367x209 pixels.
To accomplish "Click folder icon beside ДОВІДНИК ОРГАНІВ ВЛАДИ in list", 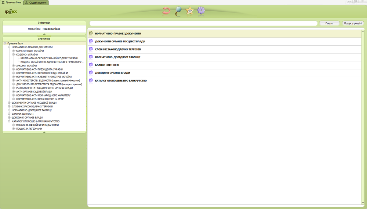I will (91, 73).
